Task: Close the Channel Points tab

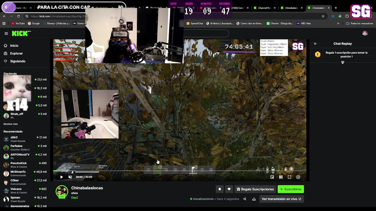Action: pos(275,8)
